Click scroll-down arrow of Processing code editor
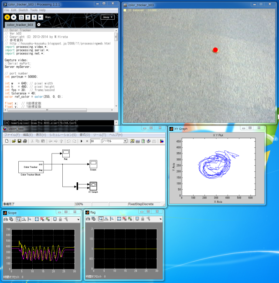This screenshot has width=279, height=283. [116, 106]
